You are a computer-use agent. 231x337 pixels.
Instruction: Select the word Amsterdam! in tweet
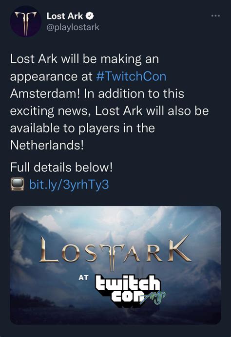coord(45,94)
